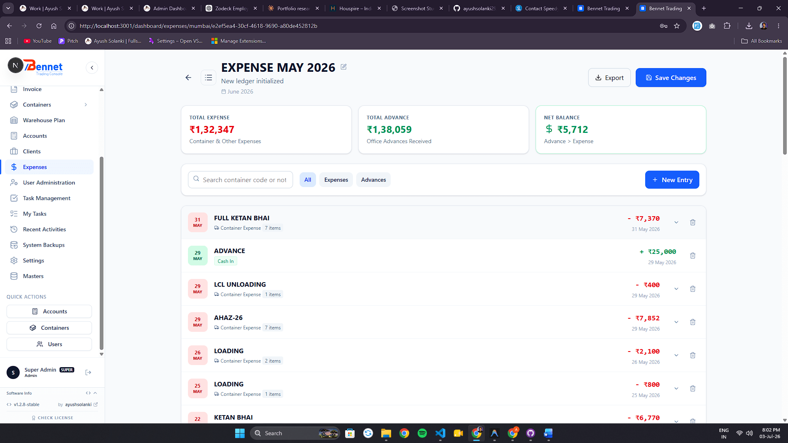This screenshot has width=788, height=443.
Task: Click the logout icon beside Super Admin
Action: click(88, 372)
